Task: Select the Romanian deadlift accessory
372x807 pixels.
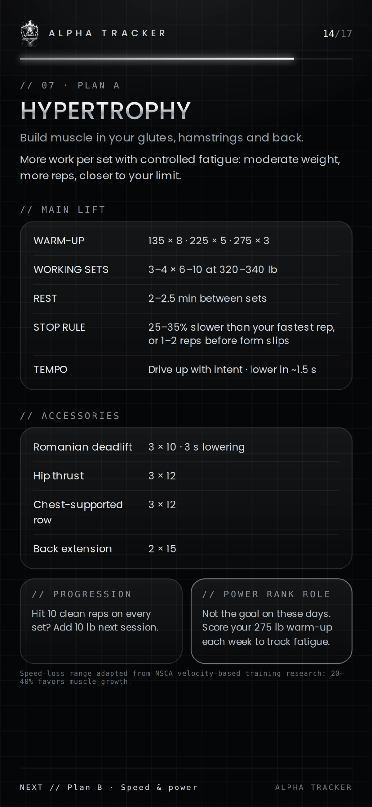Action: pos(186,447)
